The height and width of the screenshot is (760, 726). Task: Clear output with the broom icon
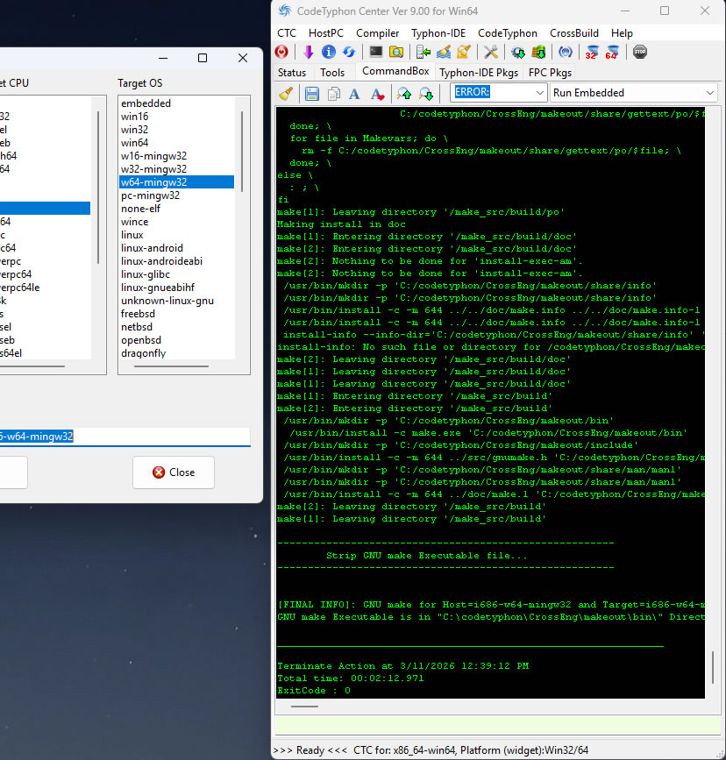click(x=286, y=93)
